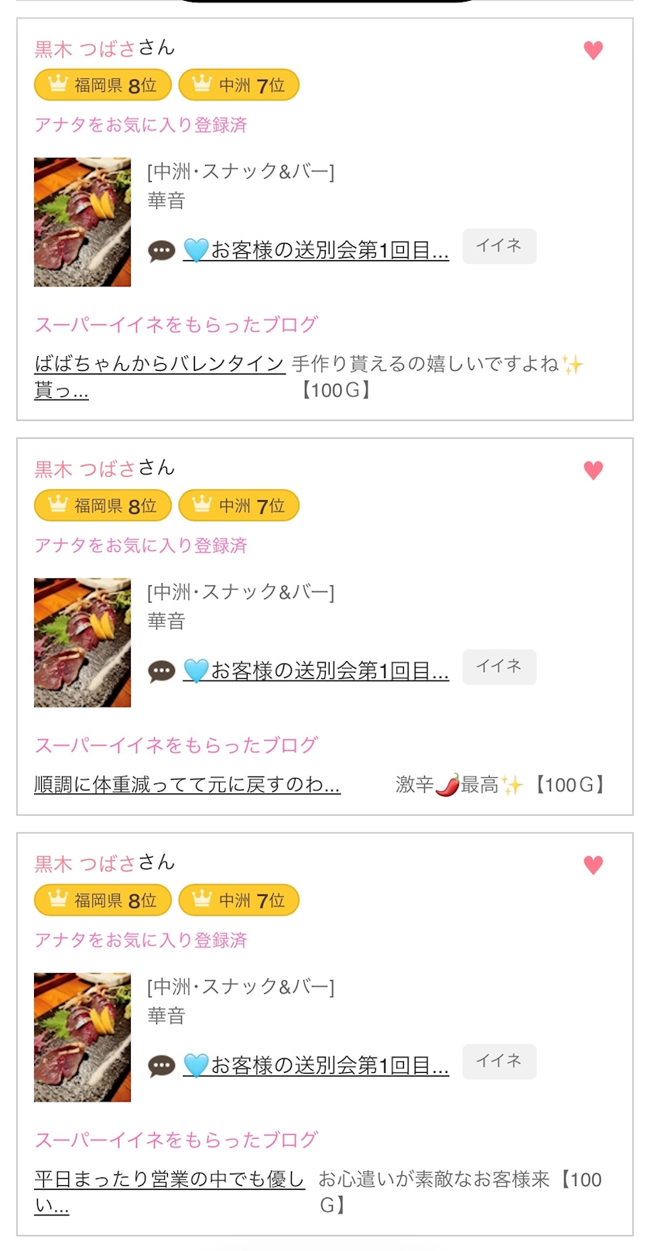The height and width of the screenshot is (1251, 650).
Task: Open the ばばちゃんからバレンタイン blog link
Action: pyautogui.click(x=159, y=364)
